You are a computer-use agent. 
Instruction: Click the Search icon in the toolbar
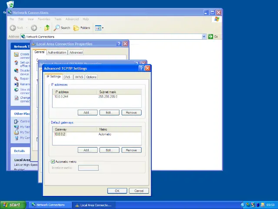[57, 28]
